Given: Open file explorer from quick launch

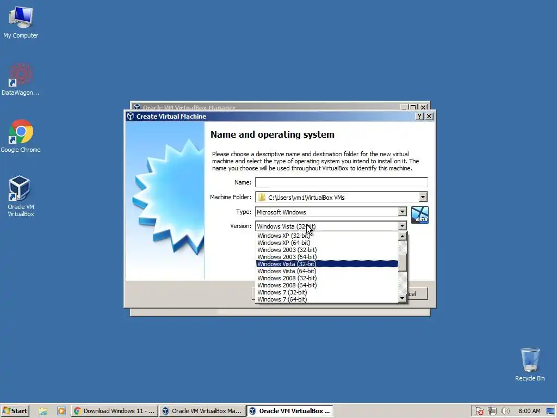Looking at the screenshot, I should pos(43,411).
